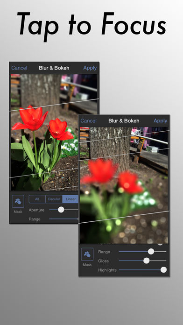Tap Apply in the right Blur & Bokeh screen

coord(161,121)
